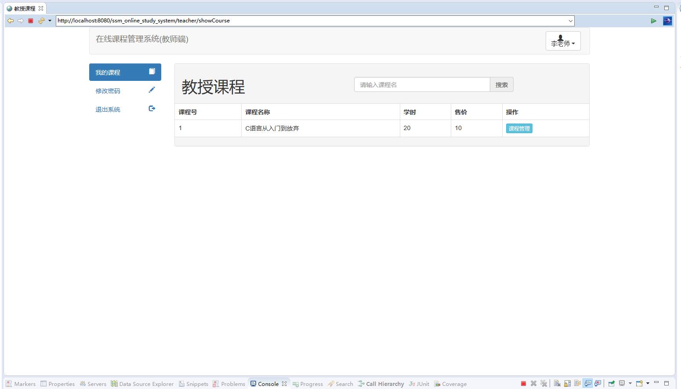Switch to the Servers tab
The height and width of the screenshot is (389, 681).
(x=93, y=383)
